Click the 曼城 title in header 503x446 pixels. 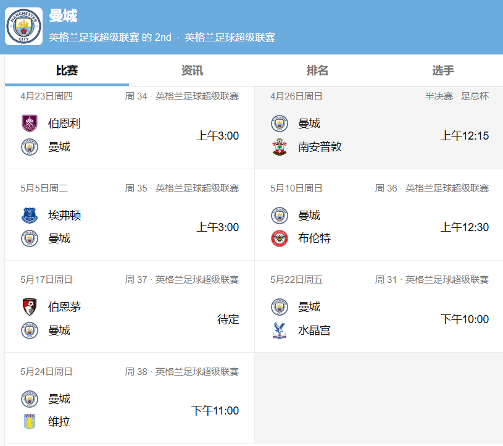[x=63, y=16]
